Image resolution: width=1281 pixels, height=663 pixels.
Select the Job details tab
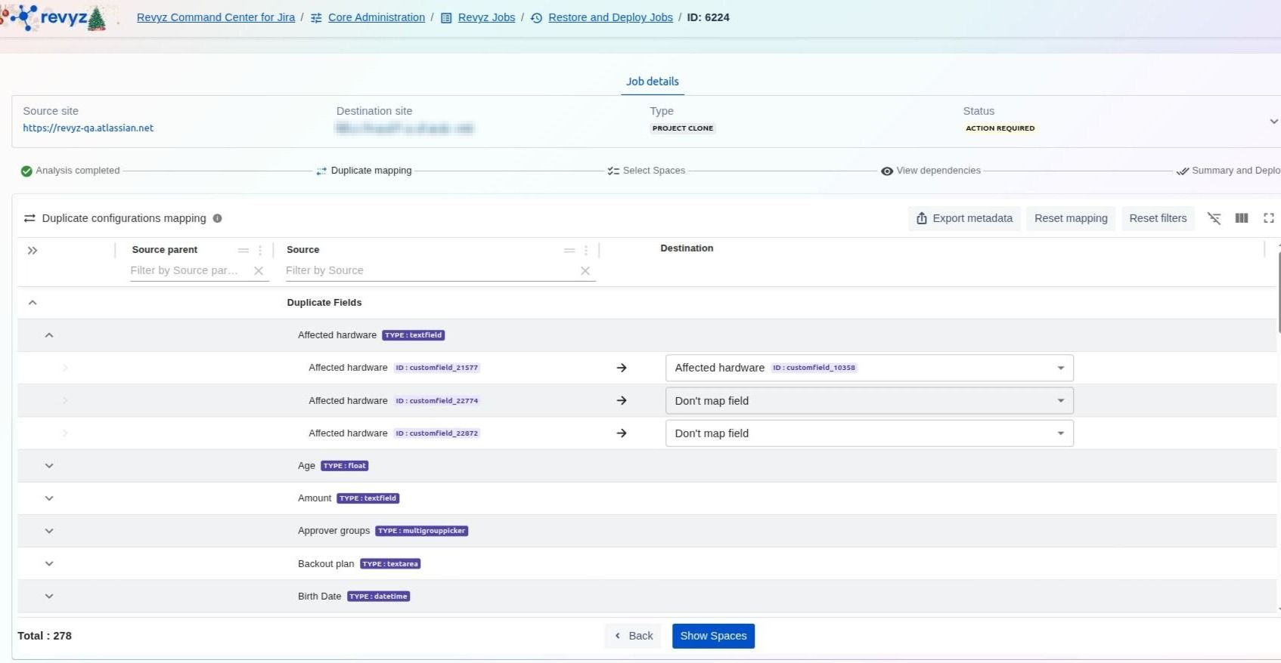(x=652, y=82)
